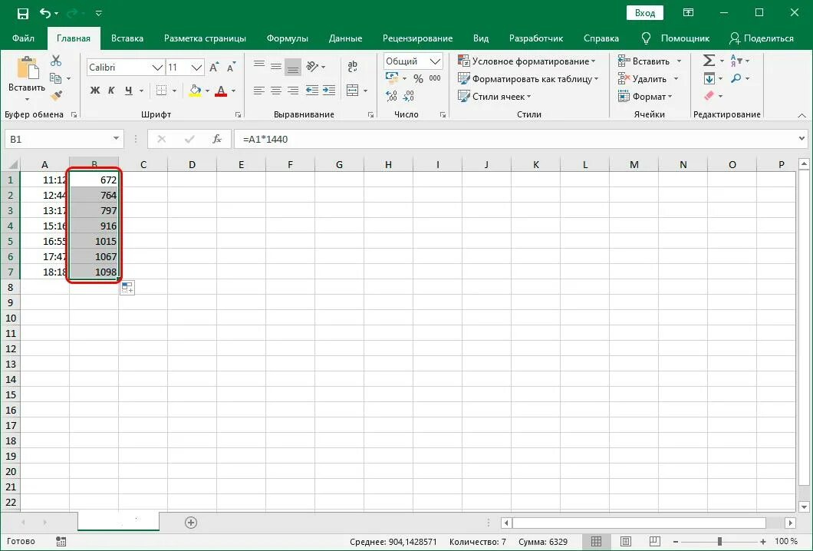Open Find and Select magnifier
Image resolution: width=813 pixels, height=551 pixels.
tap(736, 78)
